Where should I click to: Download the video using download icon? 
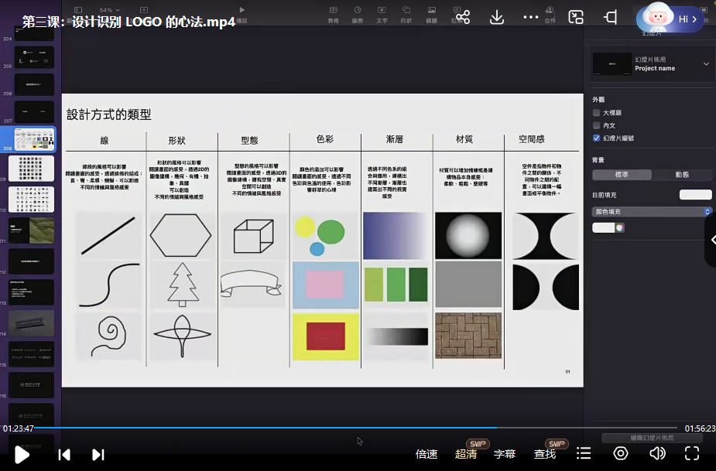click(x=497, y=18)
